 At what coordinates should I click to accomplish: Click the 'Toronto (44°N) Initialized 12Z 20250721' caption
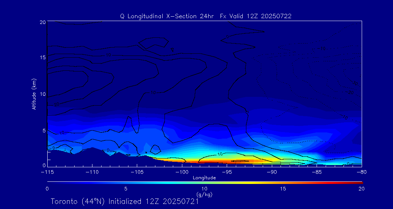(125, 201)
